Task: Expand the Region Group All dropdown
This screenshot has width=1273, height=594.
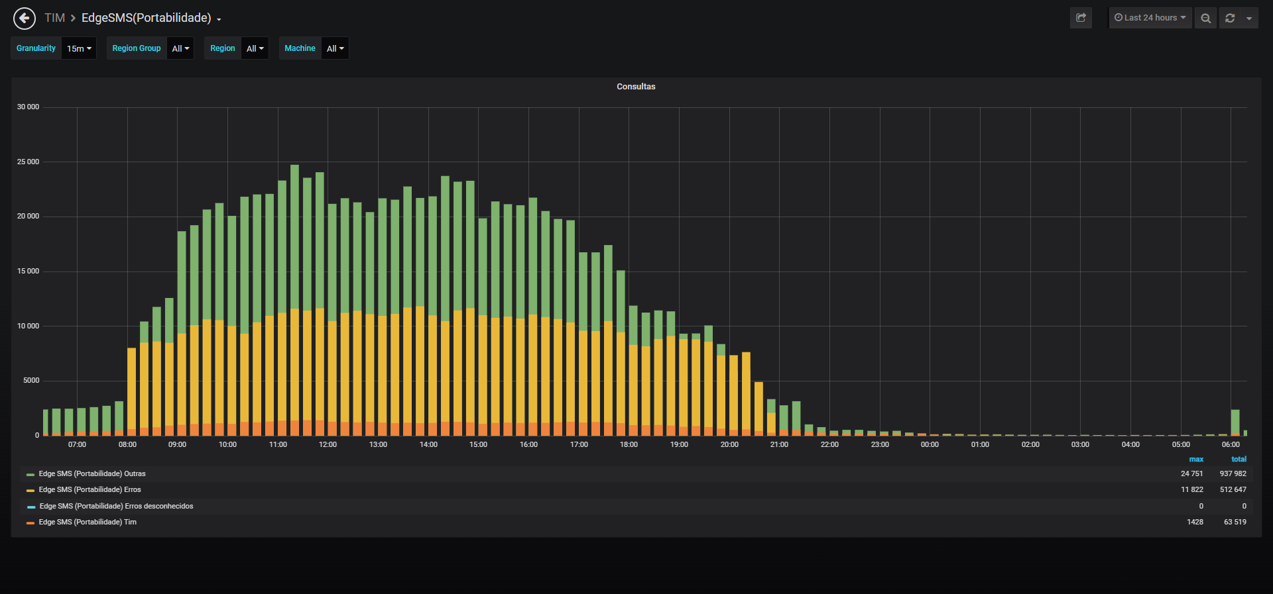Action: click(x=180, y=48)
